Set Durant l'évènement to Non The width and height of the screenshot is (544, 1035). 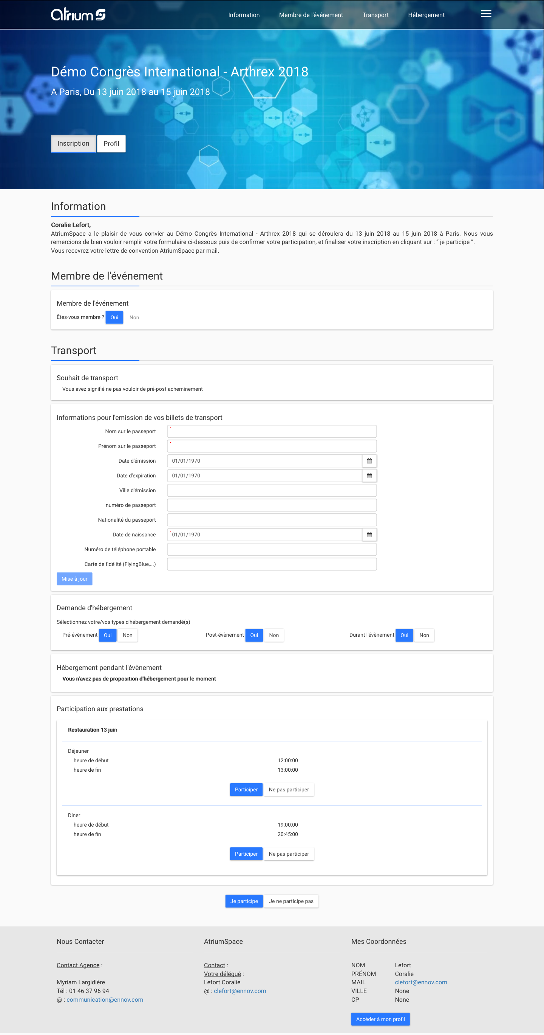[424, 635]
